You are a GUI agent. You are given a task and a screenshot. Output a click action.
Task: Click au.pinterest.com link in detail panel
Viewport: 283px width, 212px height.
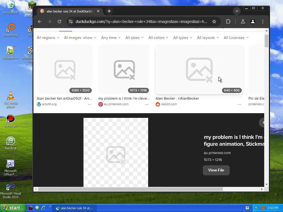(x=217, y=153)
